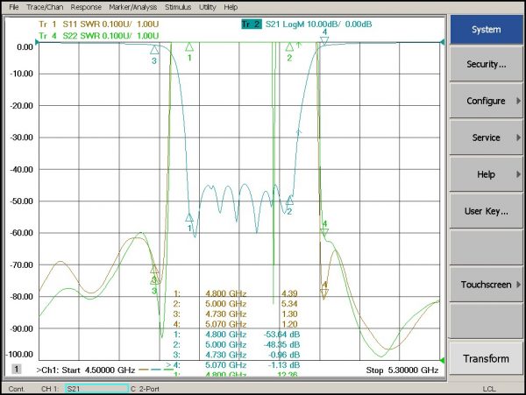Click the Ch1 Start 4.50000 GHz field
This screenshot has width=526, height=395.
pyautogui.click(x=86, y=370)
